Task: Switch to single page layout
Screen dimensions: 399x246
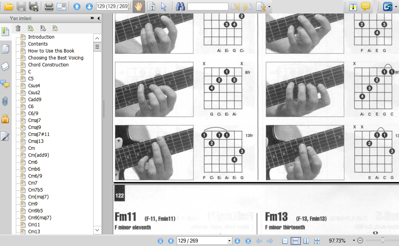Action: point(285,241)
